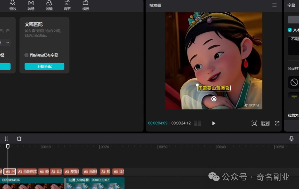Click the 位置大小 section label

[x=293, y=115]
